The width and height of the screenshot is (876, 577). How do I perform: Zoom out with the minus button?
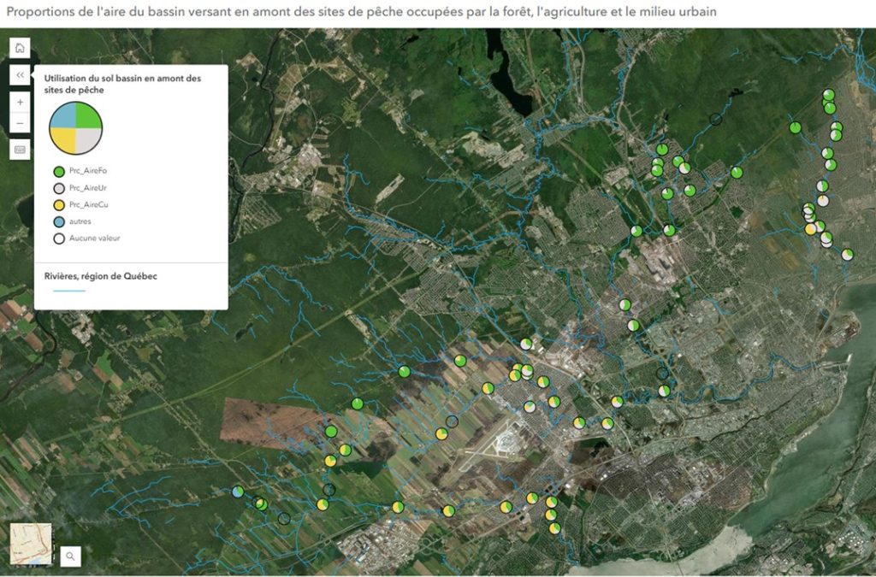[x=20, y=124]
